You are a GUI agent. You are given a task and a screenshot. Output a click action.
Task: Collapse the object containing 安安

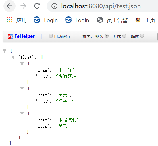coord(22,89)
